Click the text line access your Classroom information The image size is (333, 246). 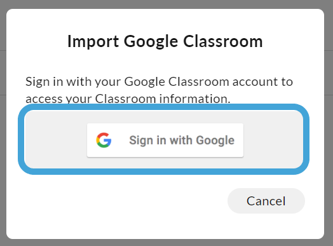point(128,99)
